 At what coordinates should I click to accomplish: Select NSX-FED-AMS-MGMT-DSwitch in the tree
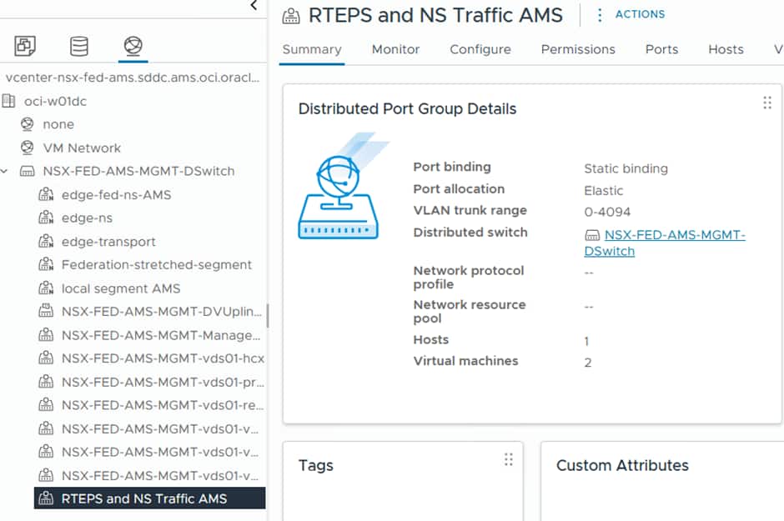139,172
